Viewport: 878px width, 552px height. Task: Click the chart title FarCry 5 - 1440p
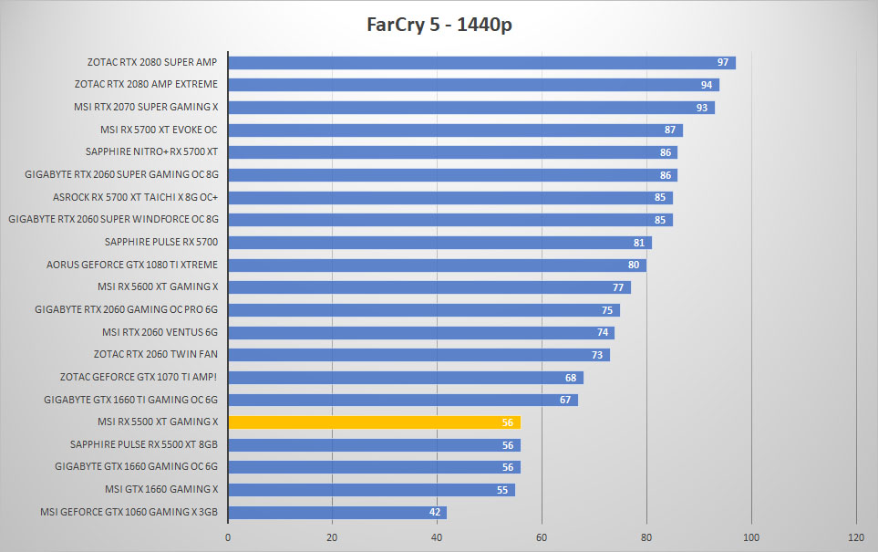pyautogui.click(x=439, y=25)
